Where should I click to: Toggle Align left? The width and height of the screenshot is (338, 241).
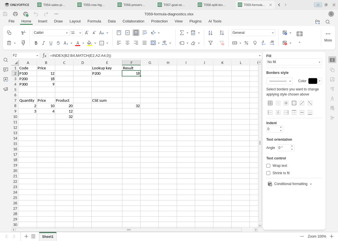pyautogui.click(x=119, y=43)
